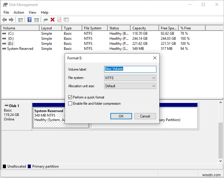Sort by the Status column header
Viewport: 224px width, 178px height.
[119, 28]
